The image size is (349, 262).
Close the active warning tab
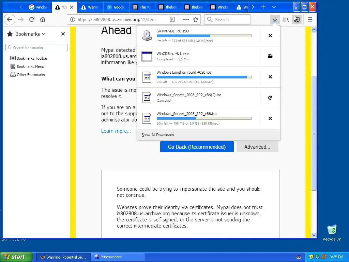coord(72,7)
